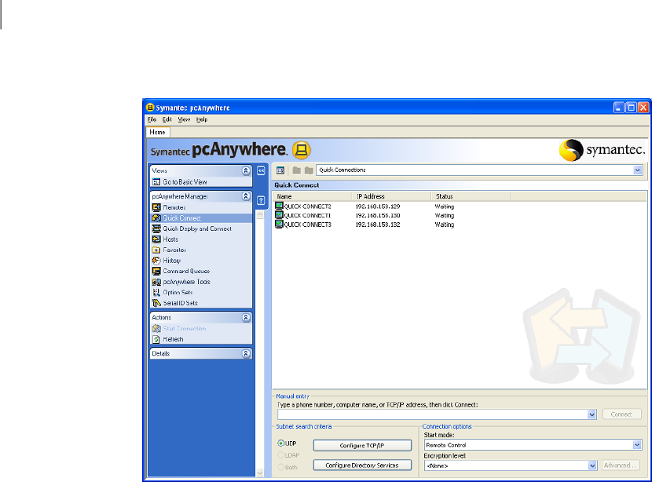The width and height of the screenshot is (652, 482).
Task: Select the UDP radio button
Action: tap(281, 444)
